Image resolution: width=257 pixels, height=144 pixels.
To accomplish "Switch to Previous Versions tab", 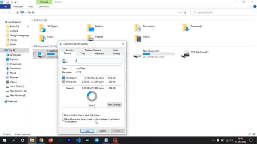I will (x=93, y=50).
